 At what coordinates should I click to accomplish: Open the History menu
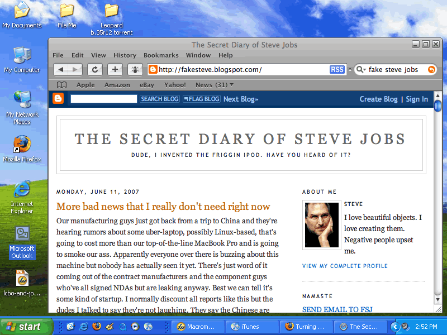[125, 55]
